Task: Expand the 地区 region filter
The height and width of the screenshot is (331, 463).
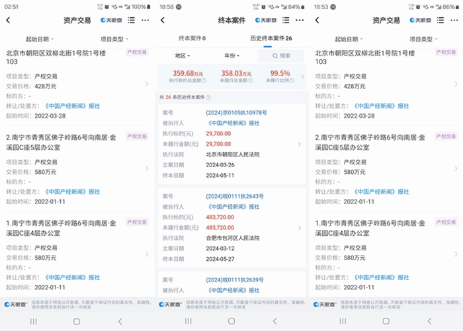Action: click(182, 56)
